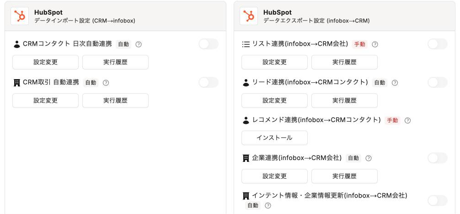Click CRM取引 自動連携 label

[x=51, y=82]
